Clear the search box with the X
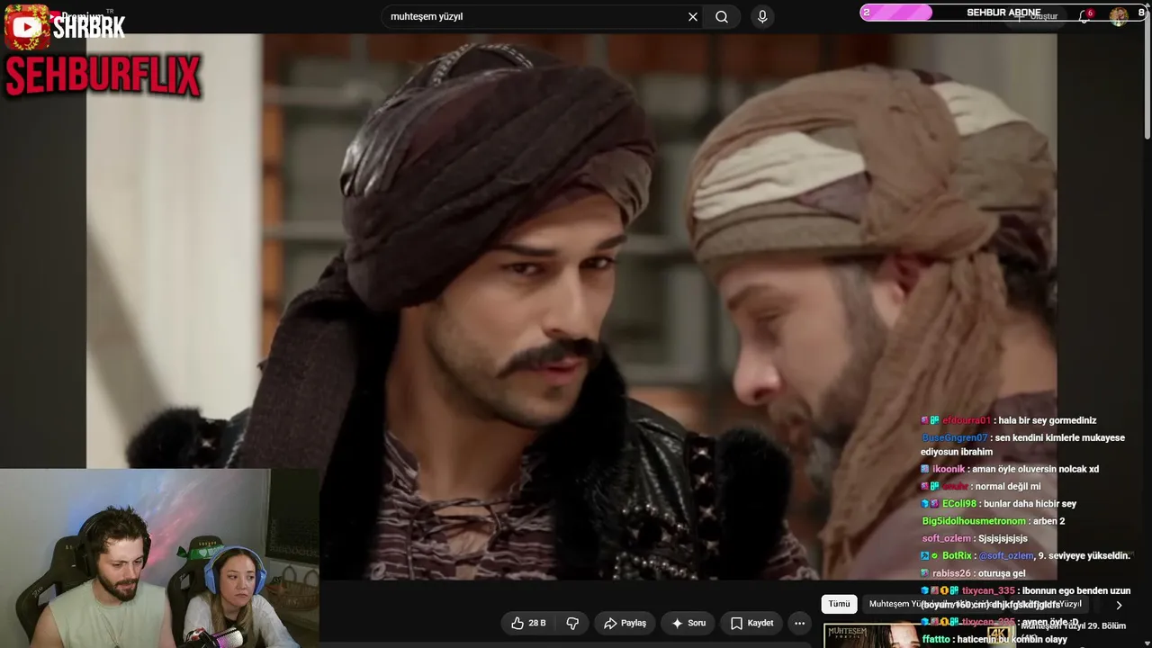The width and height of the screenshot is (1152, 648). (x=693, y=16)
